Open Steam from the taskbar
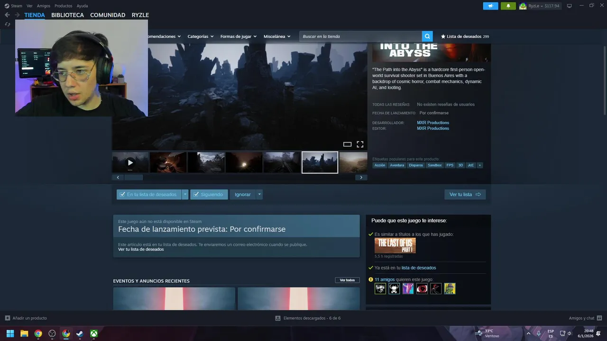Screen dimensions: 607x341 (x=80, y=333)
